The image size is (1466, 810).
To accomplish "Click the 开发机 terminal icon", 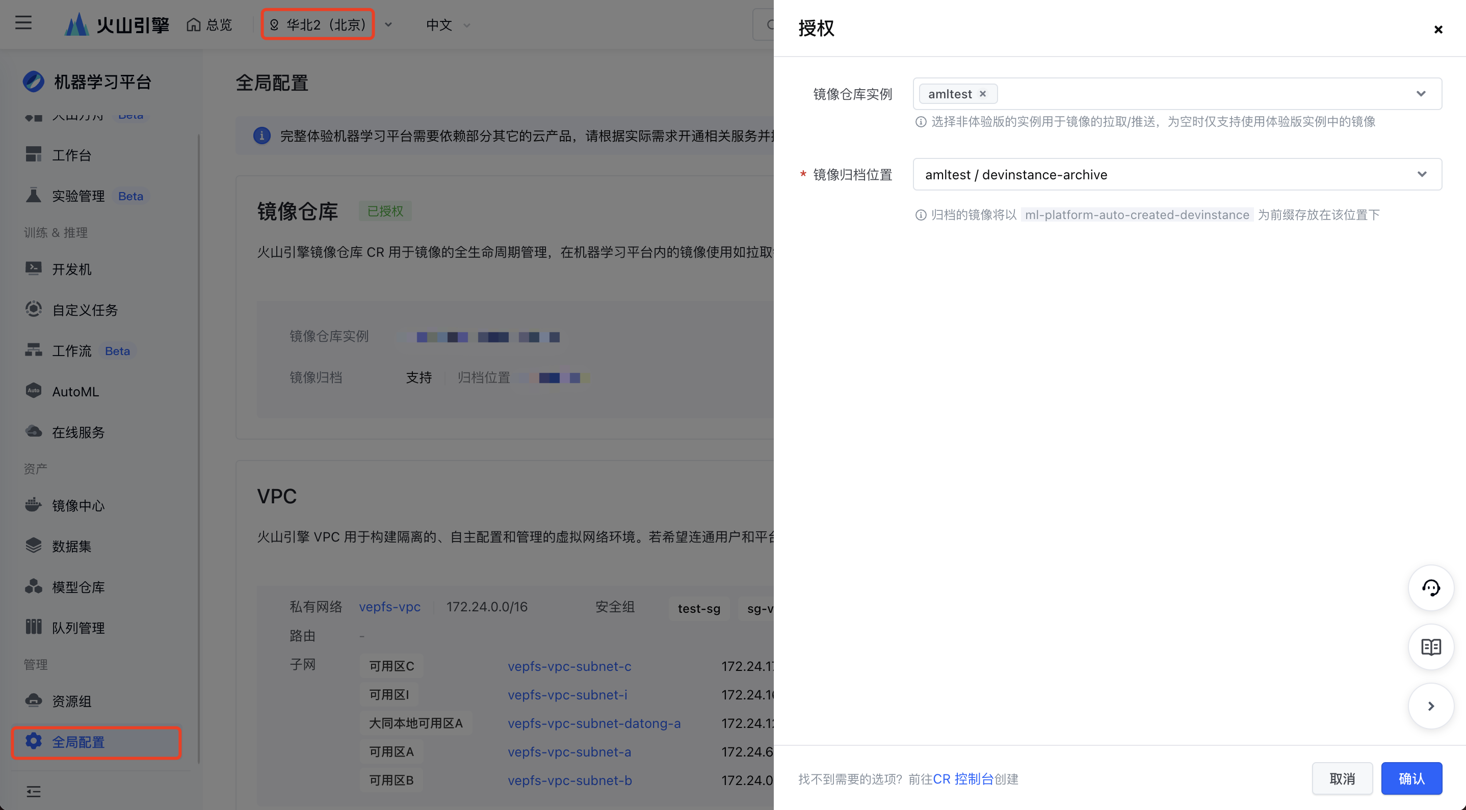I will 34,268.
